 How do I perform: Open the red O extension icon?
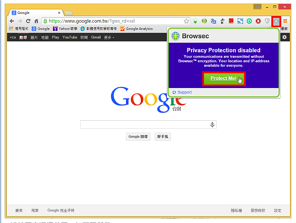pyautogui.click(x=258, y=21)
